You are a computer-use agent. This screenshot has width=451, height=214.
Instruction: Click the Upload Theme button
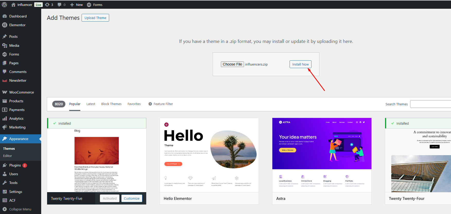(95, 18)
